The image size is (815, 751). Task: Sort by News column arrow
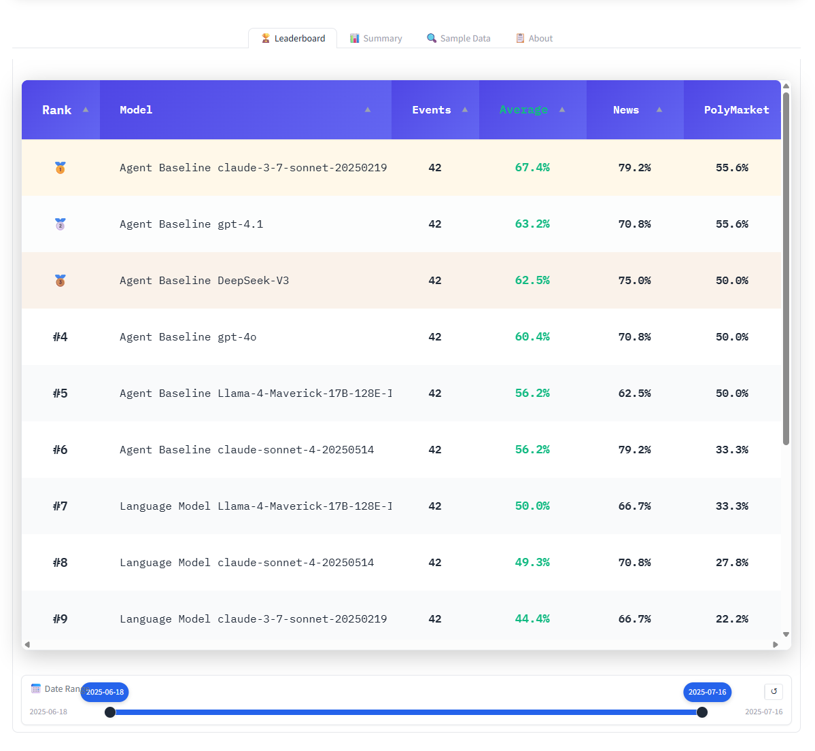pos(659,109)
